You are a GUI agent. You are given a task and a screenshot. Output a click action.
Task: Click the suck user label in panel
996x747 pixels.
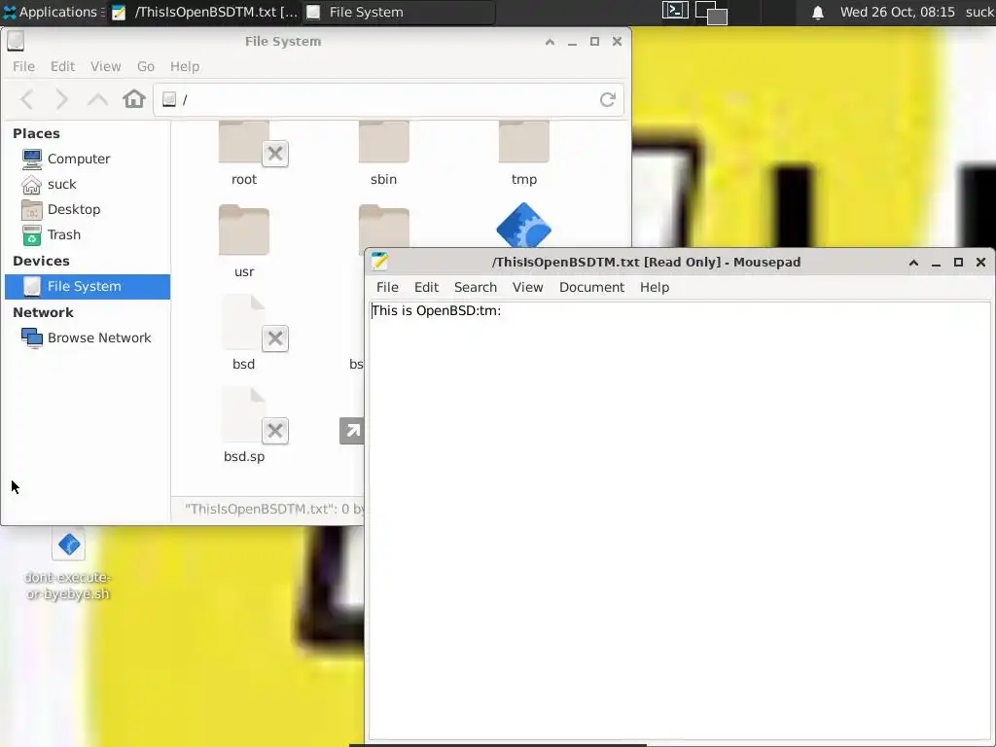pos(979,12)
